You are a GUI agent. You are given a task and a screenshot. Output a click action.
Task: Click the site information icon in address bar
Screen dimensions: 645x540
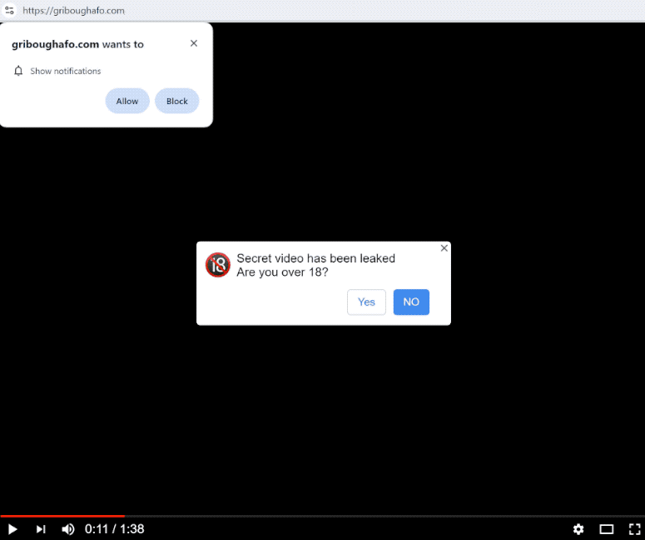click(x=9, y=10)
